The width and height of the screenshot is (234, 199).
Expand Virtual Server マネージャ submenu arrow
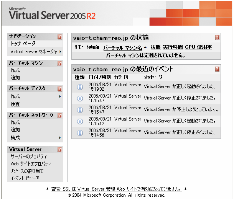click(60, 52)
